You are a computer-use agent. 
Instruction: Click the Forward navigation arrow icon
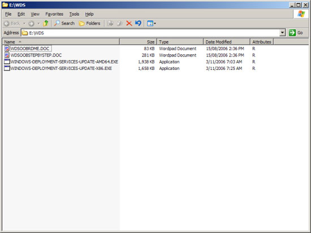tap(31, 24)
